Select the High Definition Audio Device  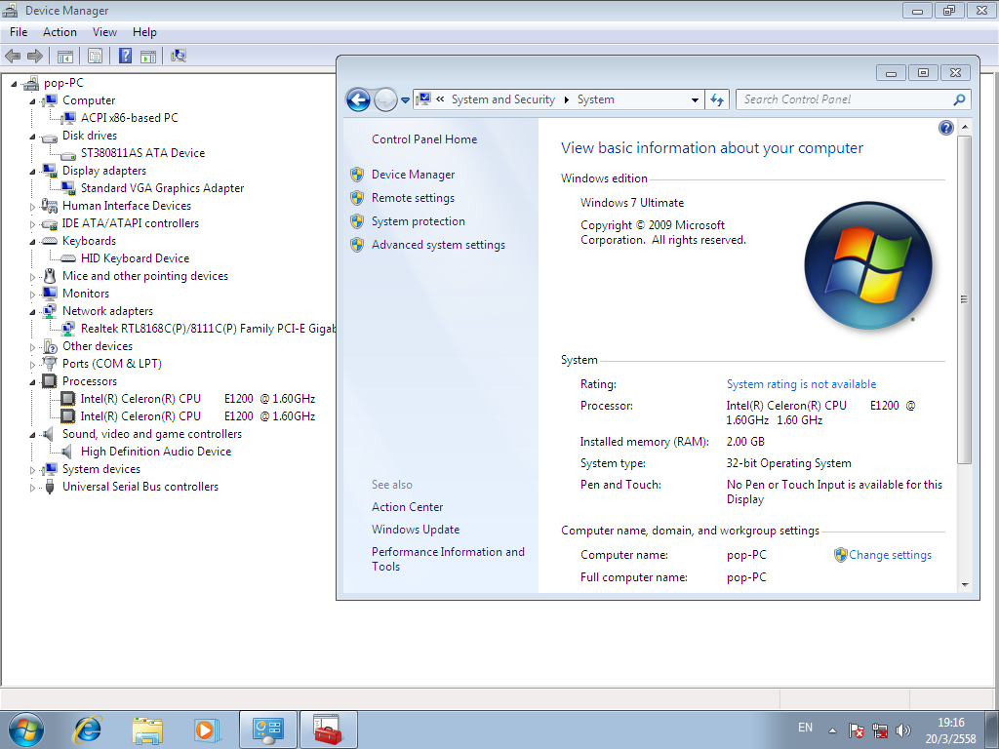coord(156,452)
